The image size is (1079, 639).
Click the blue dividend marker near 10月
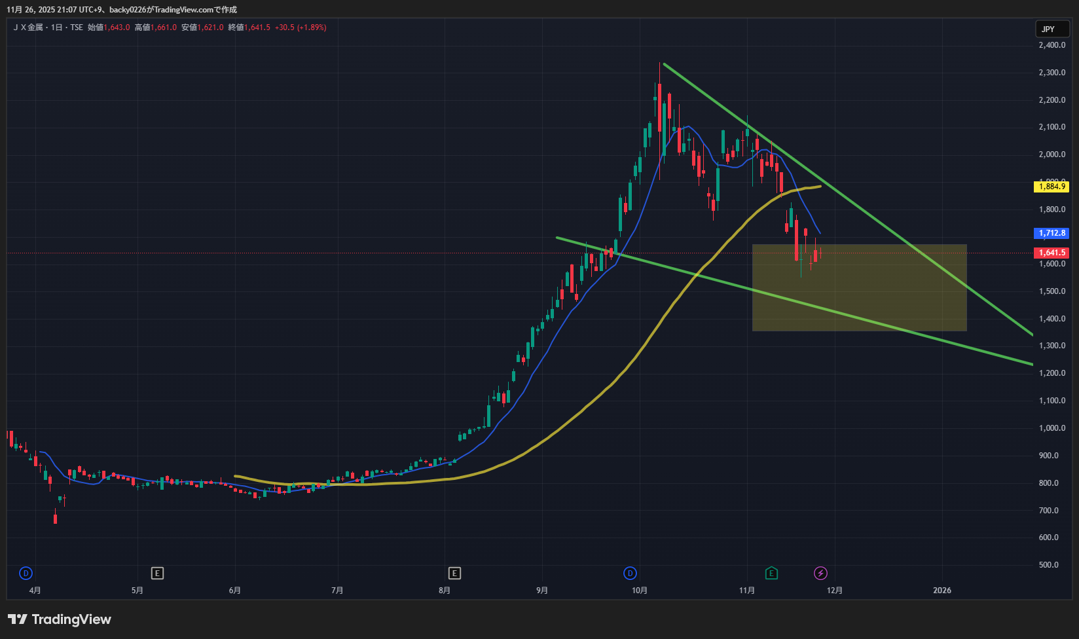[x=630, y=574]
